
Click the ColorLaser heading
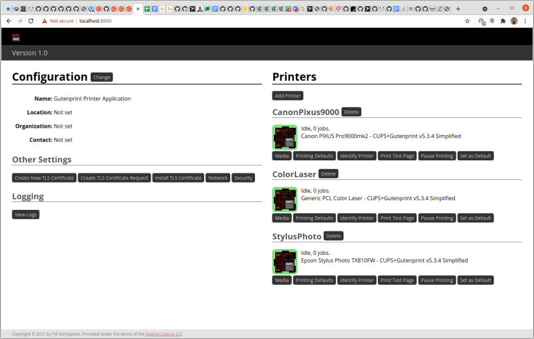(x=294, y=174)
